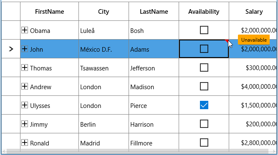Click the current row arrow indicator

11,49
